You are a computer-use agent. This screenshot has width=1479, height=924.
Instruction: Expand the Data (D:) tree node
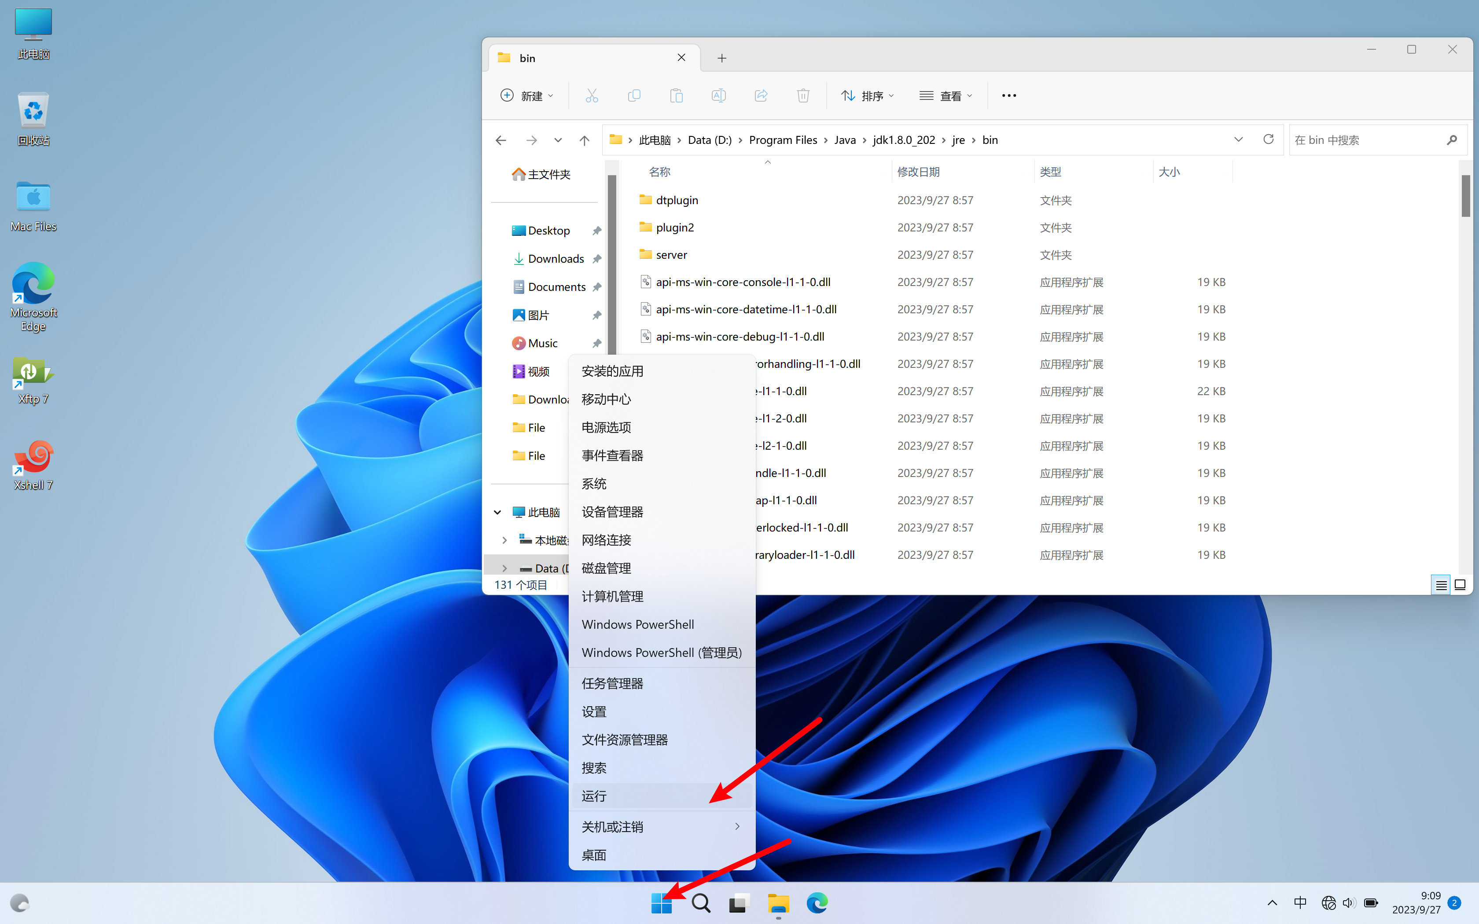(504, 568)
